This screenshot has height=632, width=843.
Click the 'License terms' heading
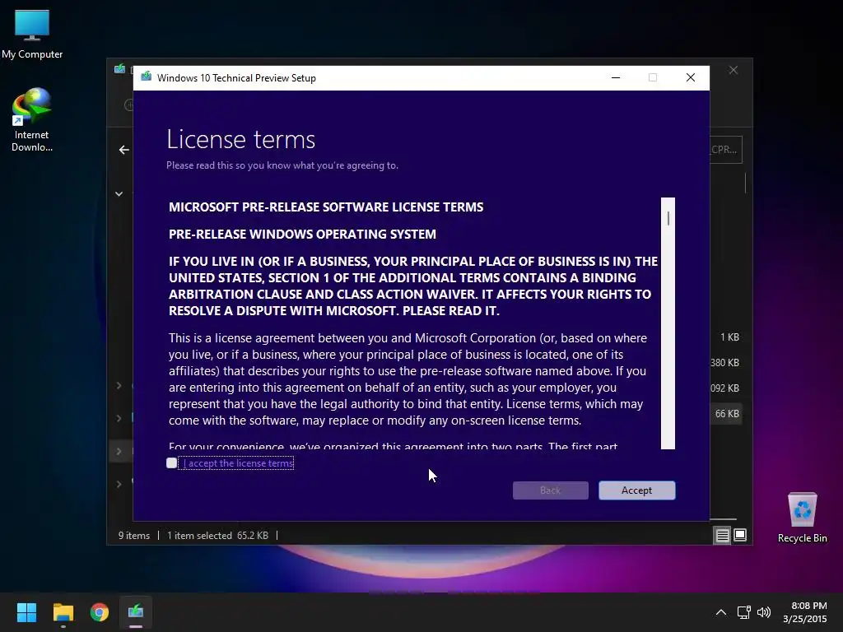[241, 140]
